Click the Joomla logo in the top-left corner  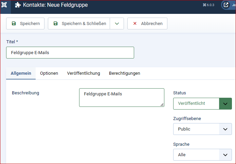pos(5,5)
